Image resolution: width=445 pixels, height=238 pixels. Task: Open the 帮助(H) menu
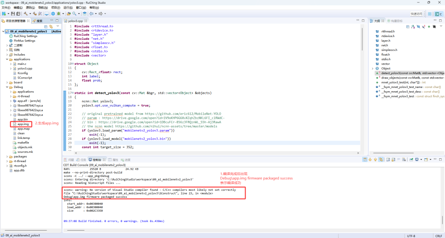94,8
